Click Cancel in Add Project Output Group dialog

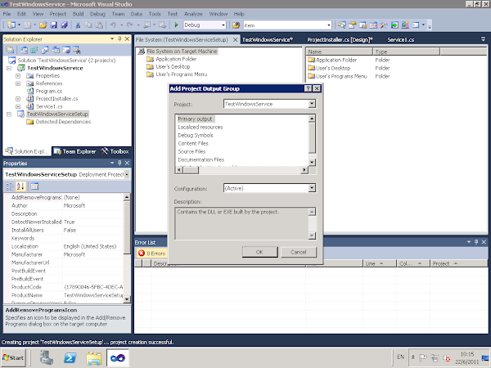299,252
